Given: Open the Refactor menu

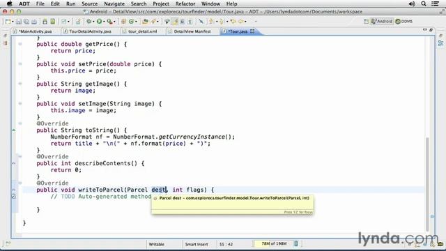Looking at the screenshot, I should coord(185,3).
